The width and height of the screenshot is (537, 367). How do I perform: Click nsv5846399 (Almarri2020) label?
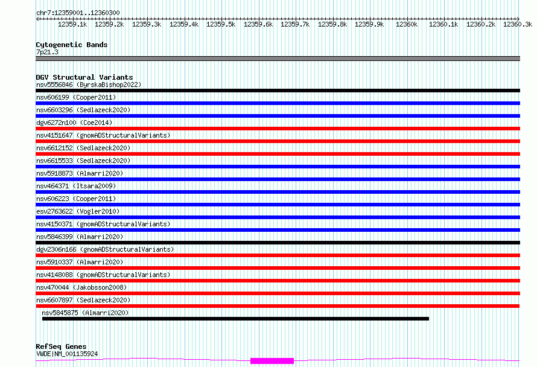80,237
